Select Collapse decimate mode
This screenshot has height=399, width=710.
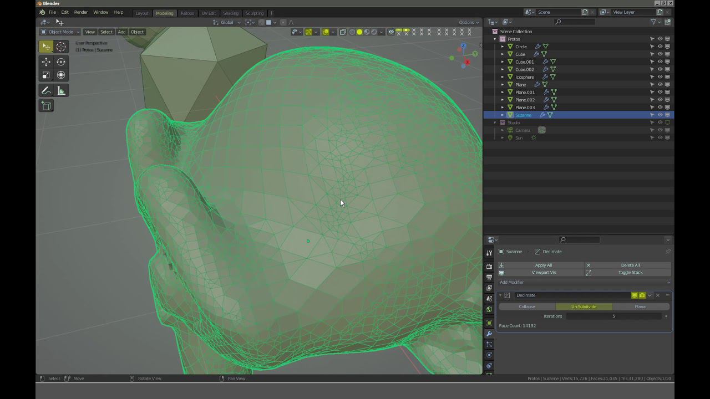pos(527,306)
